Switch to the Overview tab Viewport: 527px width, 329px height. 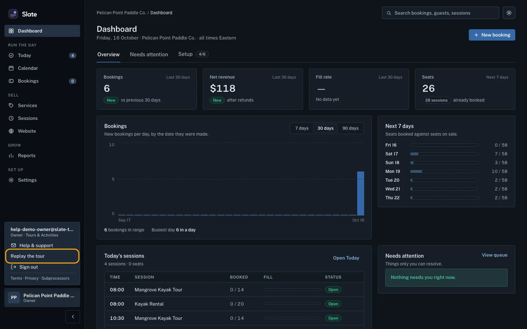click(x=108, y=54)
